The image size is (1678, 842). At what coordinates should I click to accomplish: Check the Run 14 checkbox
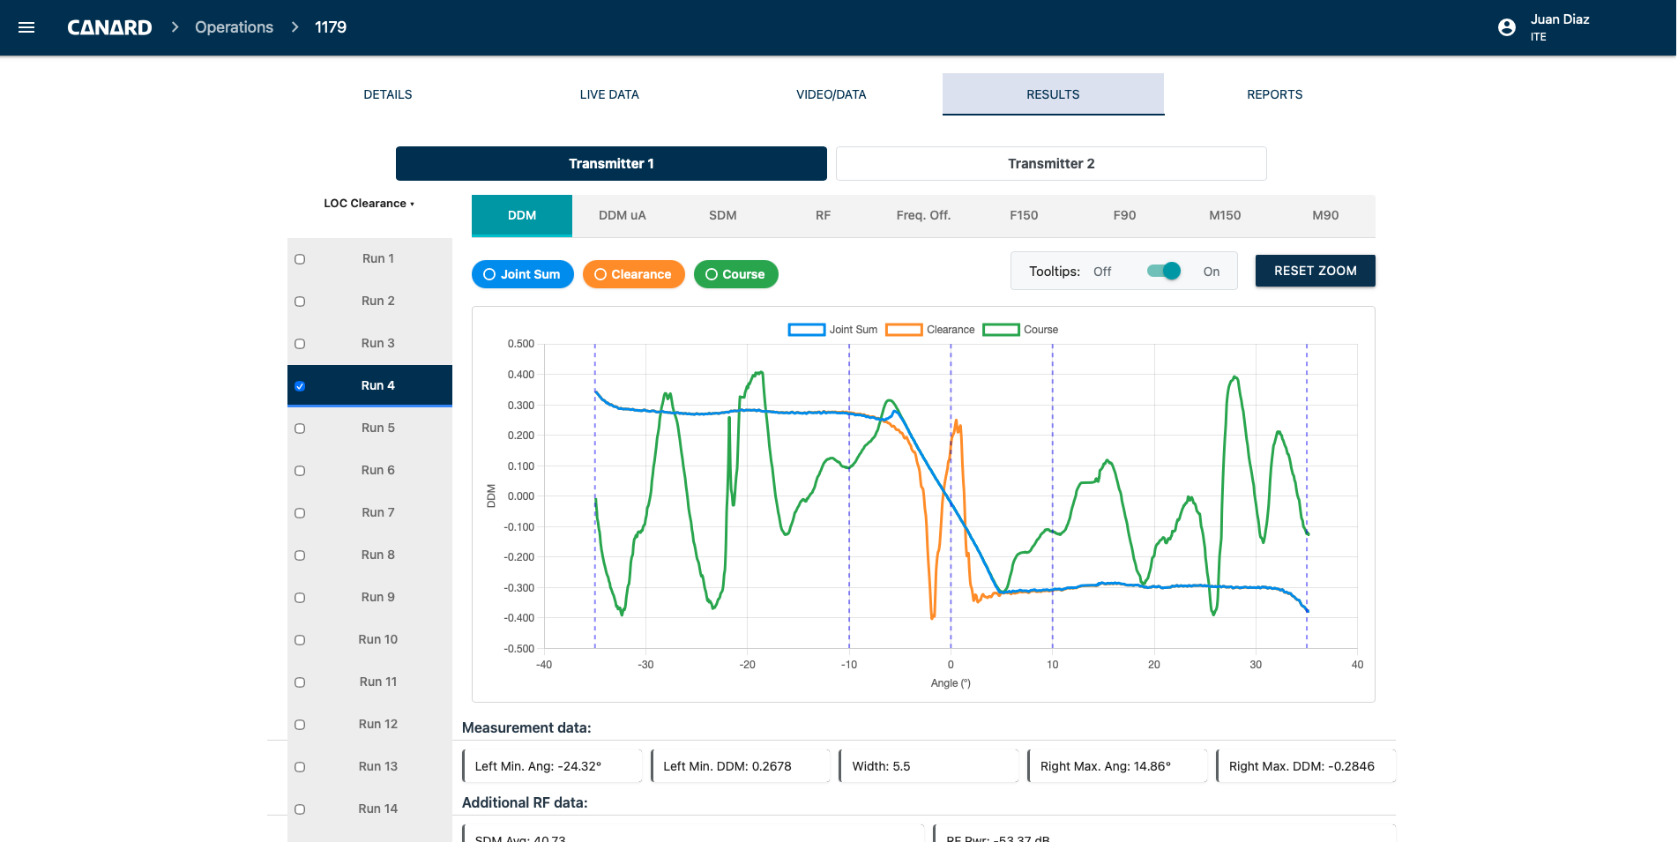tap(300, 809)
